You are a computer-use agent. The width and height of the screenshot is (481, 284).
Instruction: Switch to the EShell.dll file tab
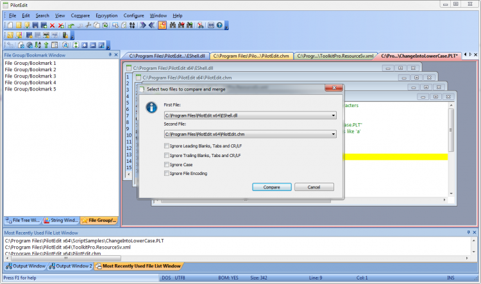167,56
